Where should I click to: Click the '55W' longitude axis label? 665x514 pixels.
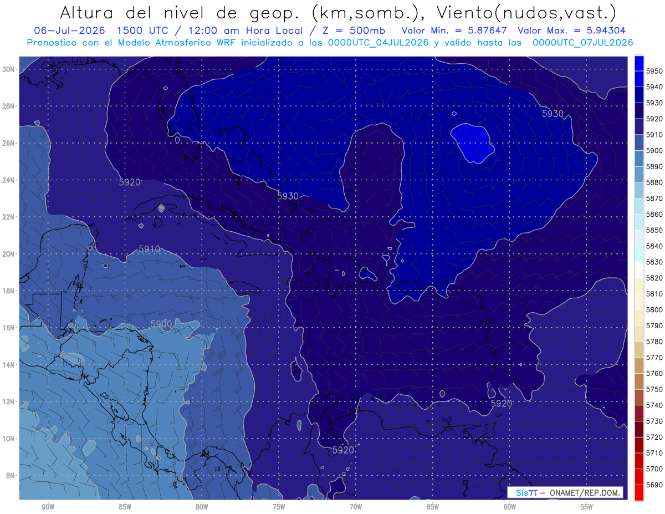586,507
